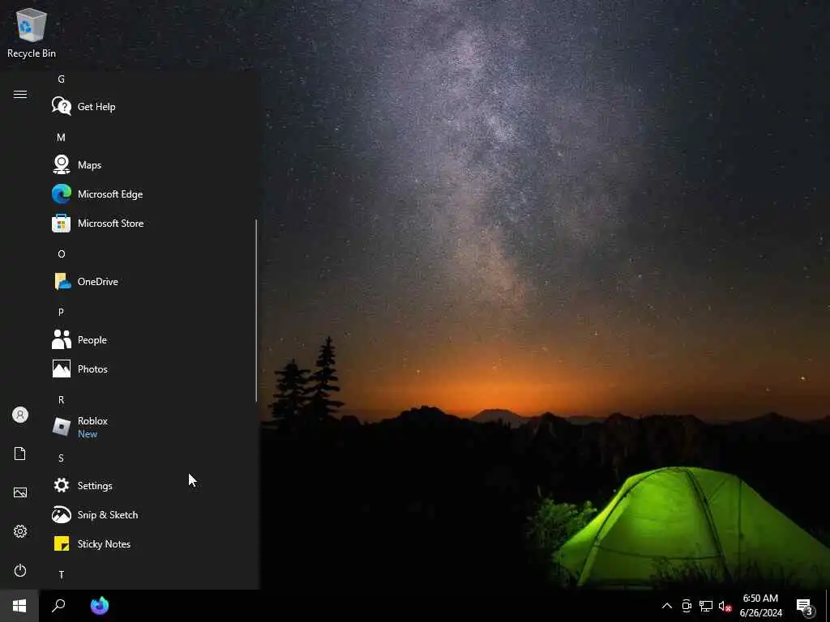Click the Start menu app list scrollbar
830x622 pixels.
[256, 310]
